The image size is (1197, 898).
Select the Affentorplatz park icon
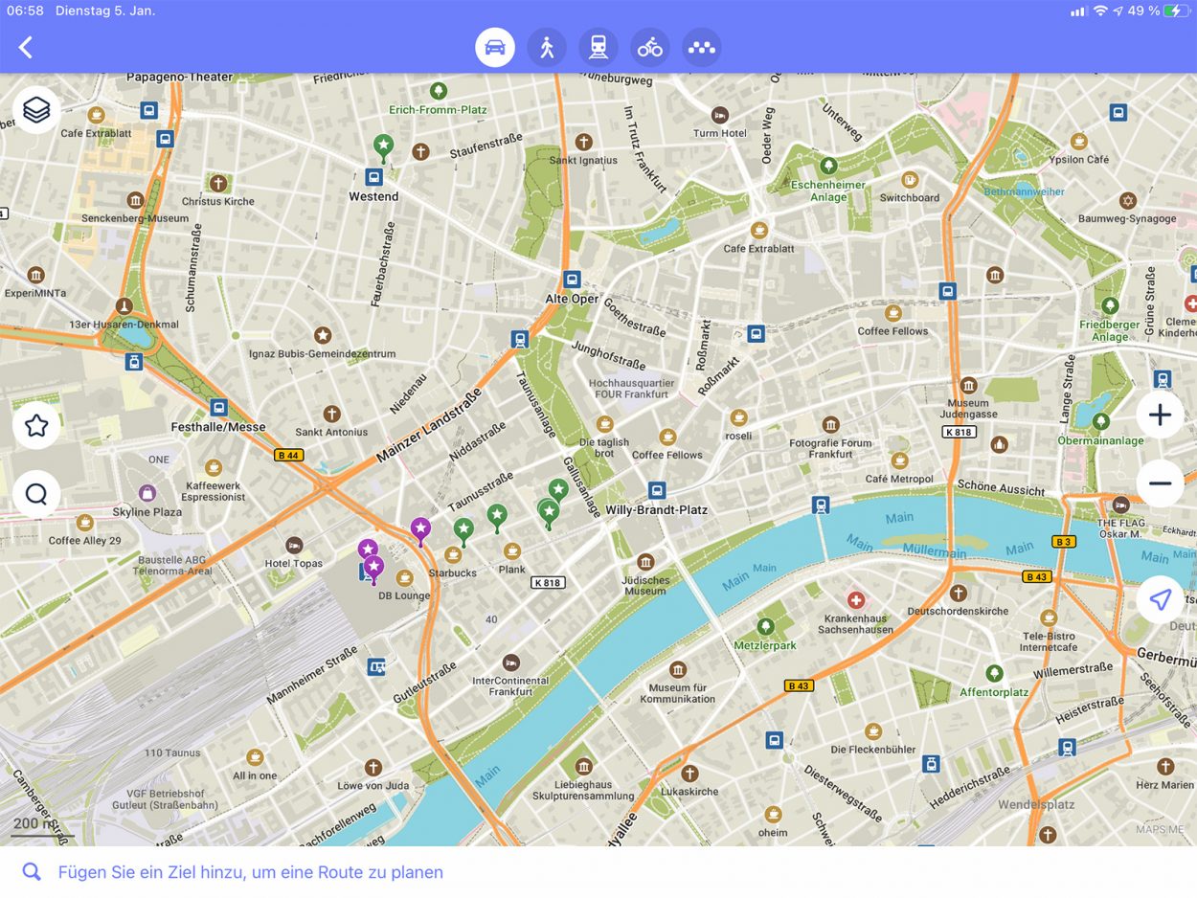[994, 673]
